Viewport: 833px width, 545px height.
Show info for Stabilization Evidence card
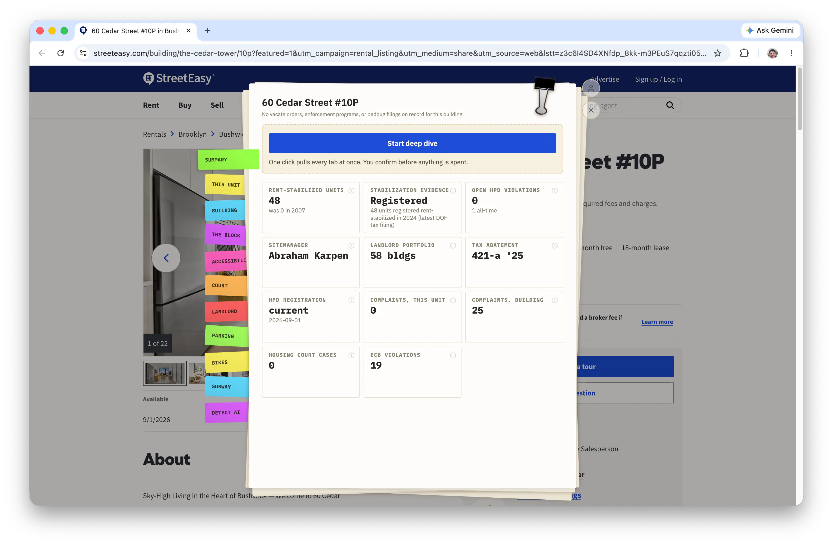click(x=453, y=190)
